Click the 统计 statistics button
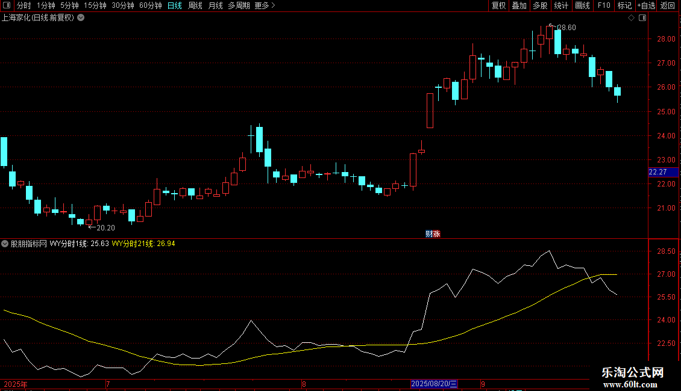The width and height of the screenshot is (681, 391). (561, 5)
